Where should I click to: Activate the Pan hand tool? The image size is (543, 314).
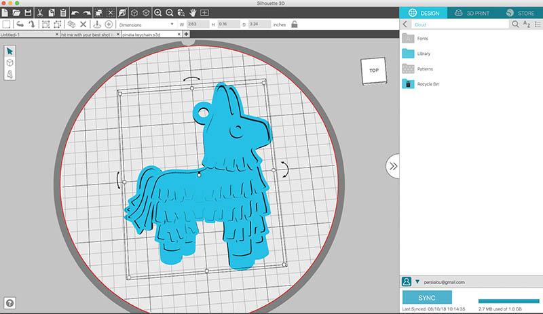(193, 12)
